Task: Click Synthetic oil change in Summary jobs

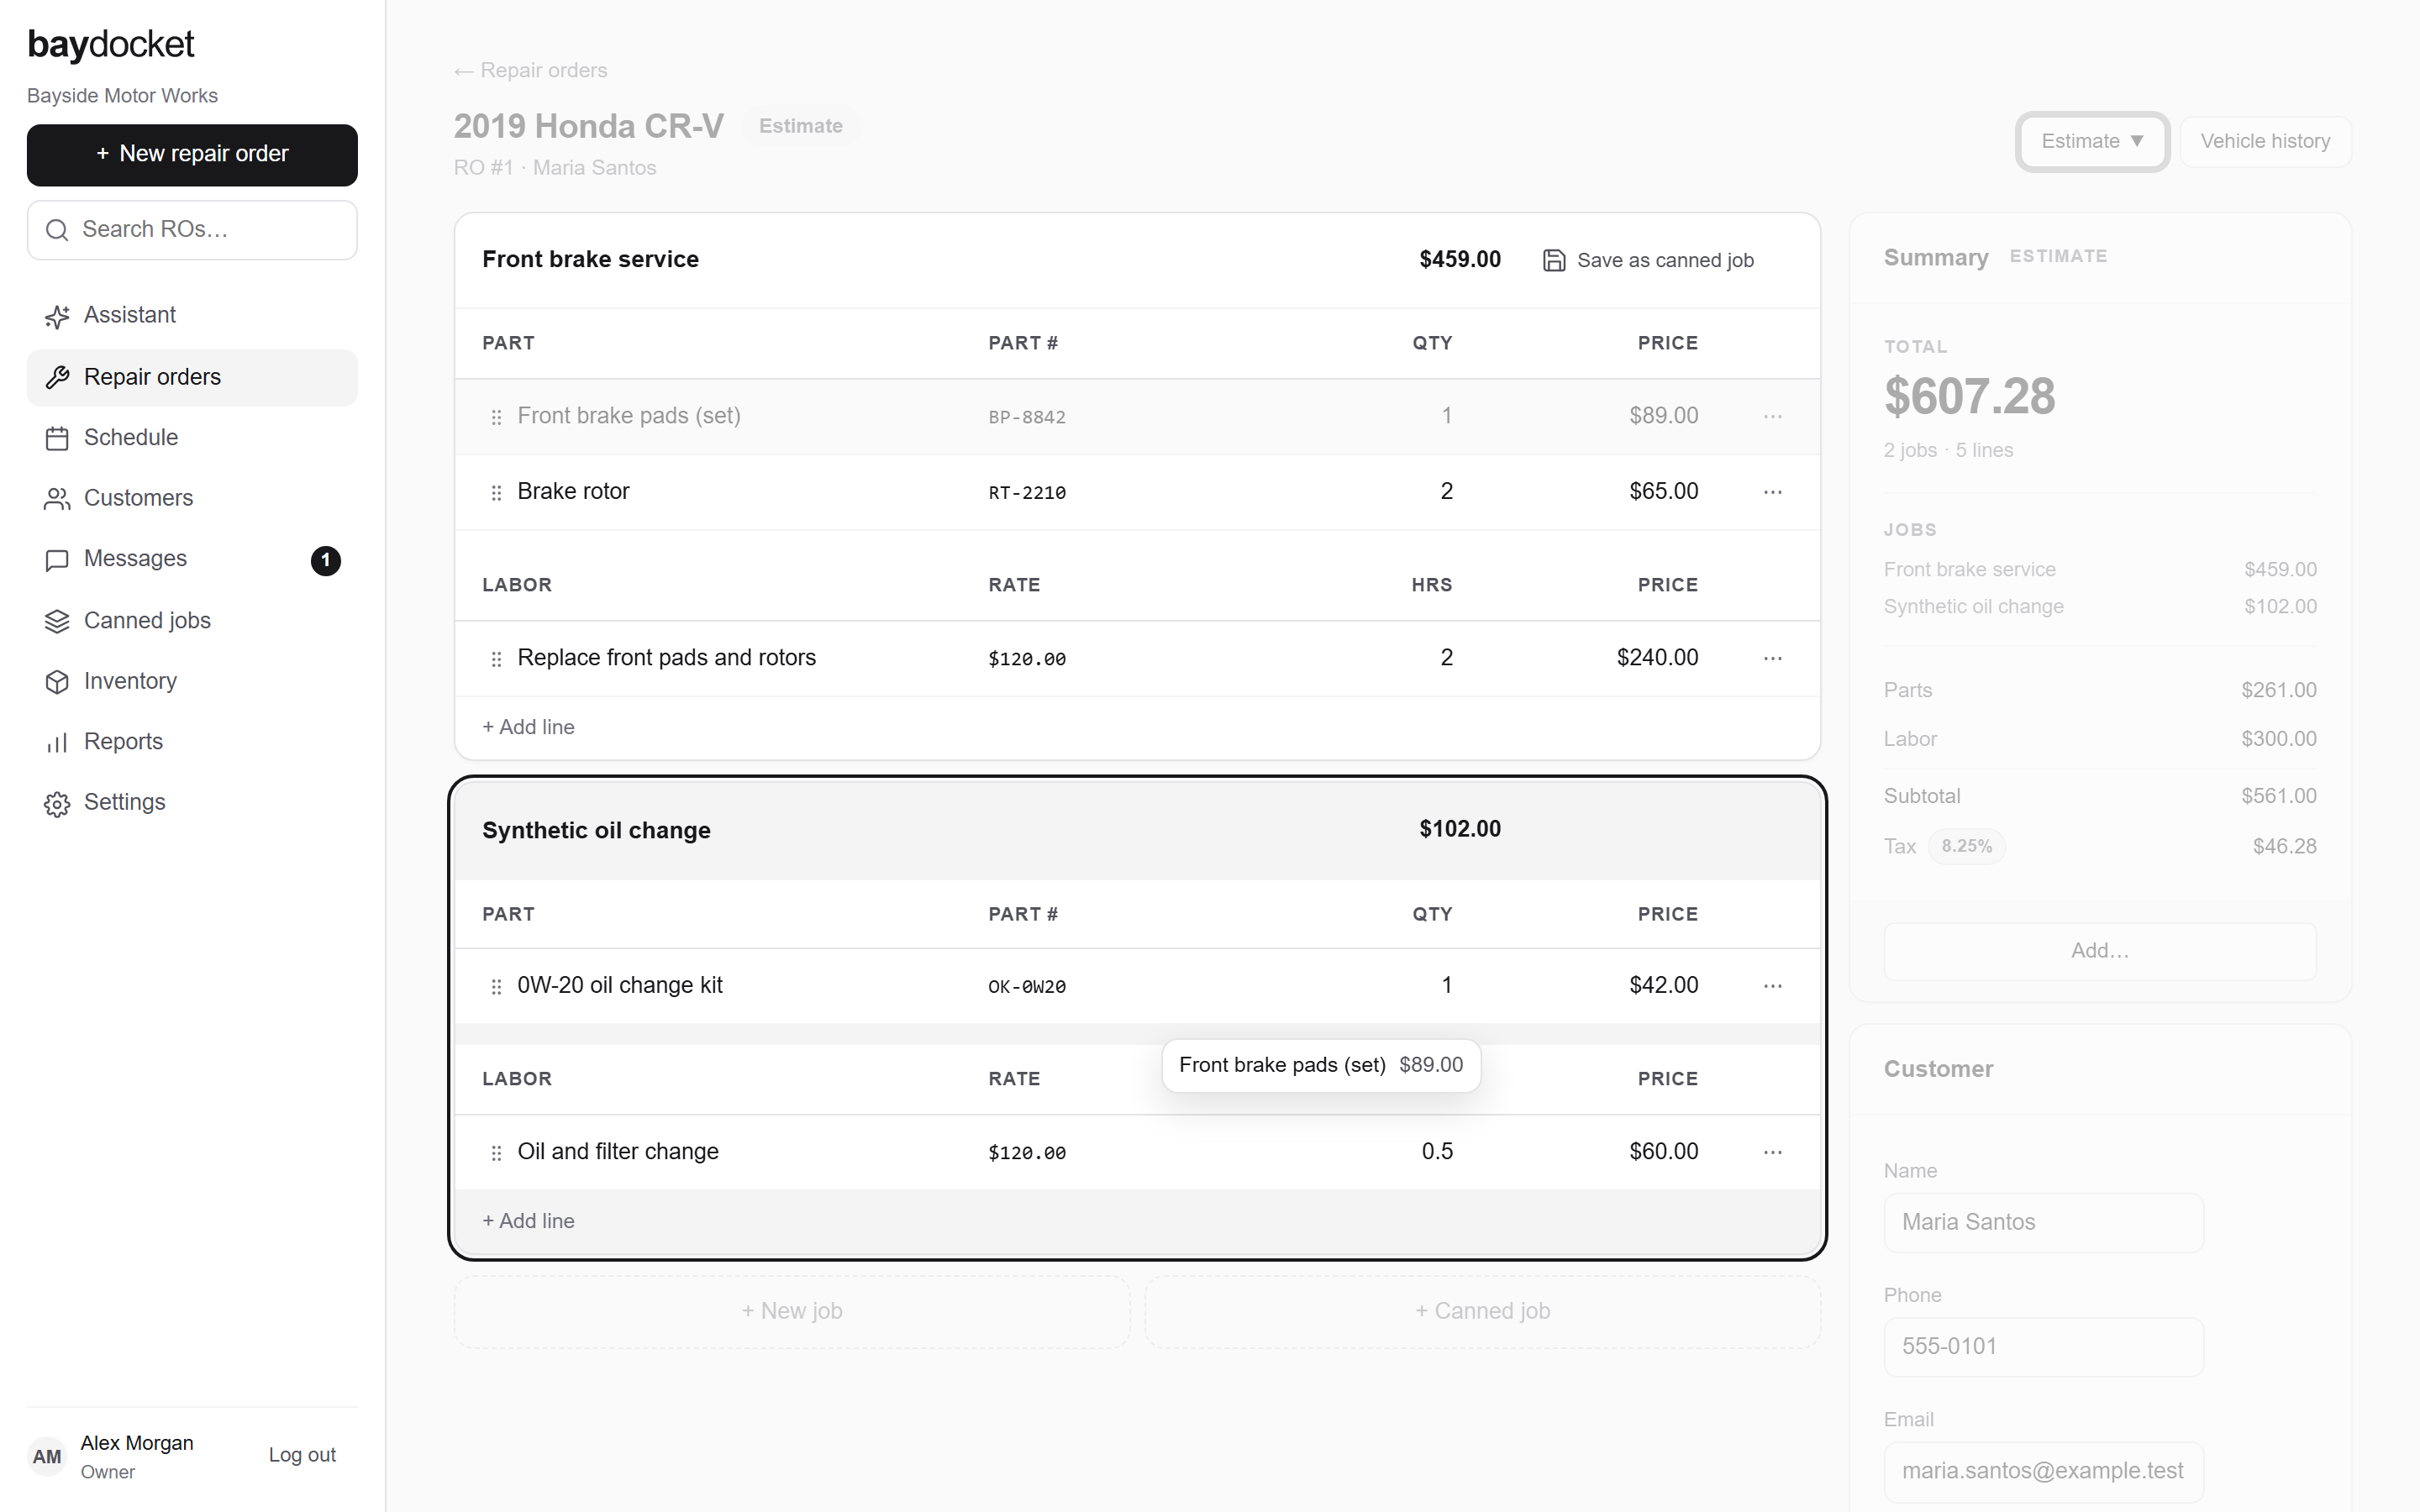Action: tap(1973, 607)
